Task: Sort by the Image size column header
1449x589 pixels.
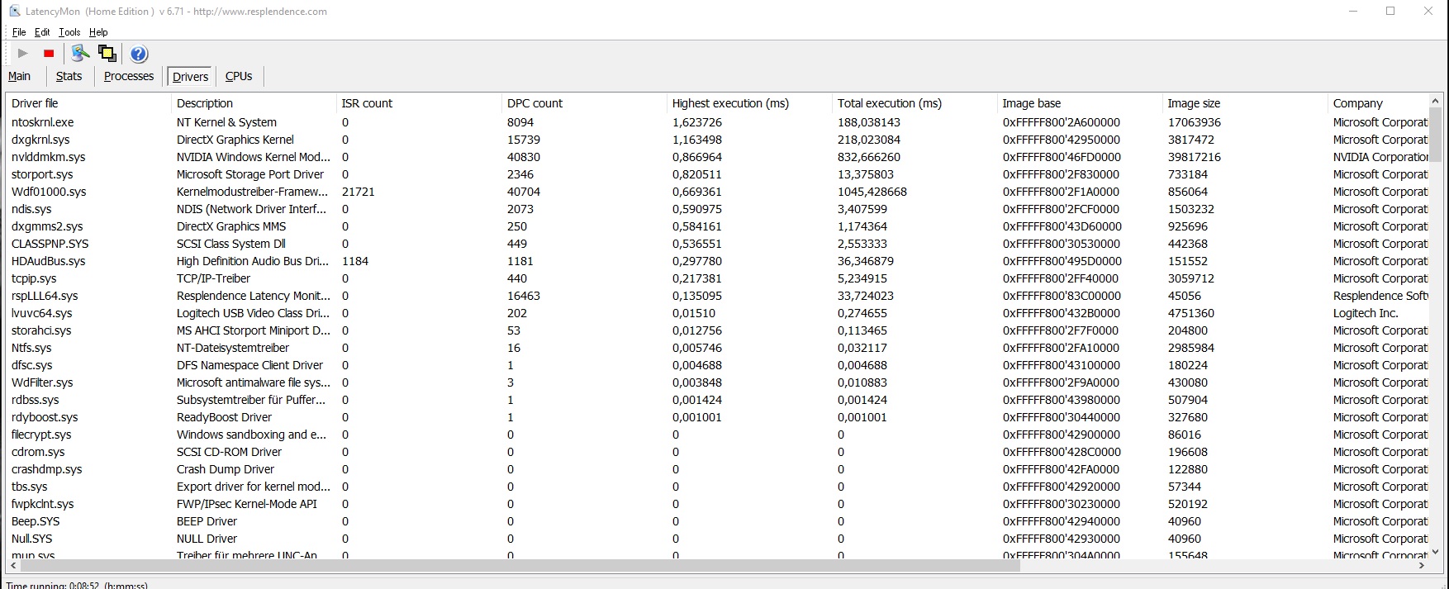Action: point(1245,103)
